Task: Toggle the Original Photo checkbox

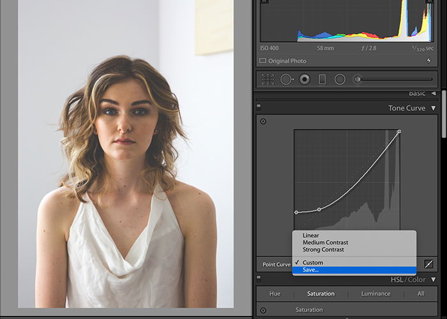Action: coord(262,61)
